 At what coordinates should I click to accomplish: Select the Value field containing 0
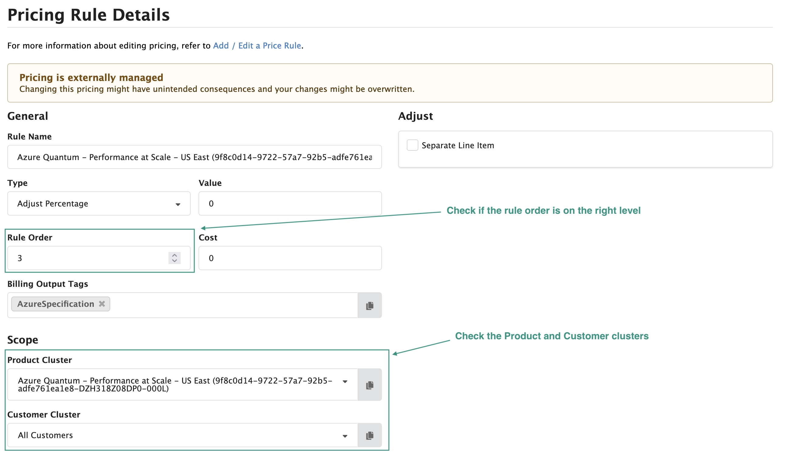pyautogui.click(x=289, y=203)
